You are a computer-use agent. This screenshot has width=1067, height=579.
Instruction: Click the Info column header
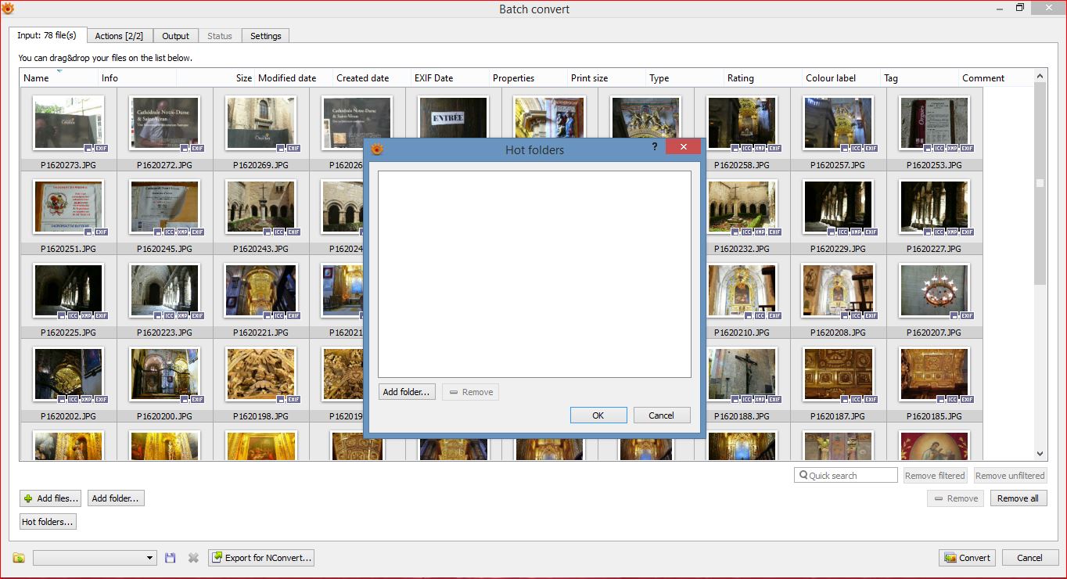click(137, 78)
